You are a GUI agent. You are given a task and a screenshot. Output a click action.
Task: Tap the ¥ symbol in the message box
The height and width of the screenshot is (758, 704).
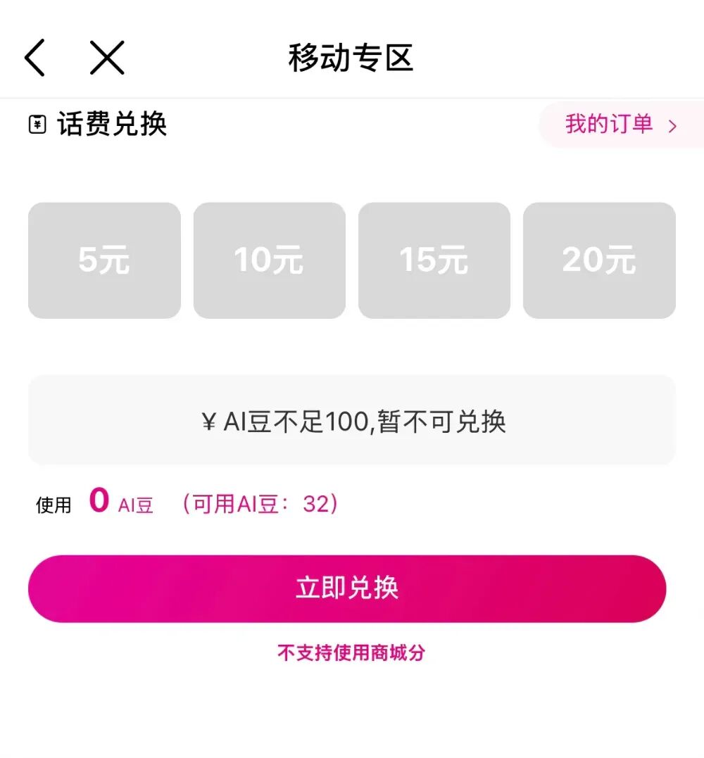pos(208,423)
